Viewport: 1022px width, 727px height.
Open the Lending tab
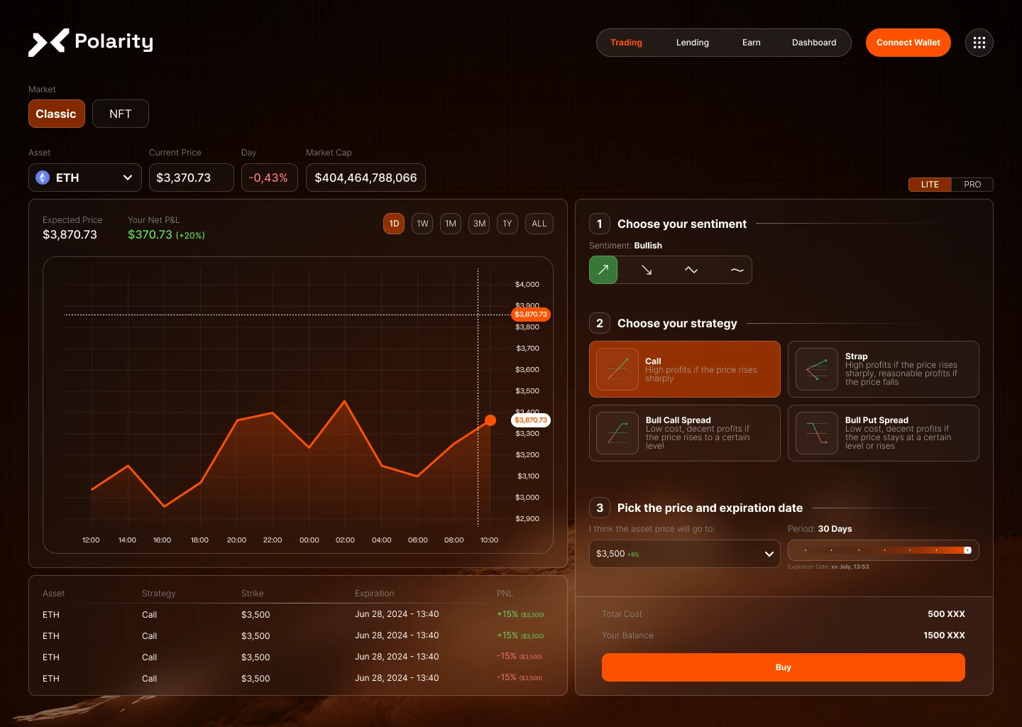pyautogui.click(x=693, y=43)
